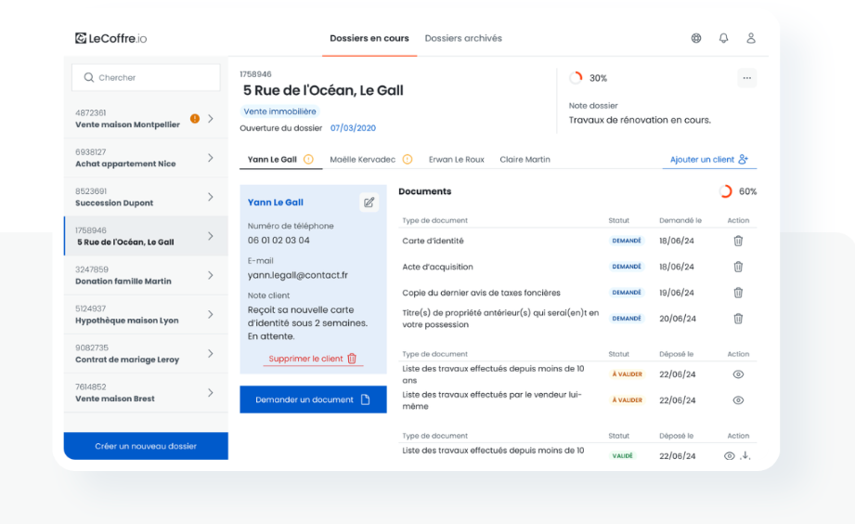Open Achat appartement Nice dossier row
This screenshot has width=855, height=524.
click(x=146, y=158)
